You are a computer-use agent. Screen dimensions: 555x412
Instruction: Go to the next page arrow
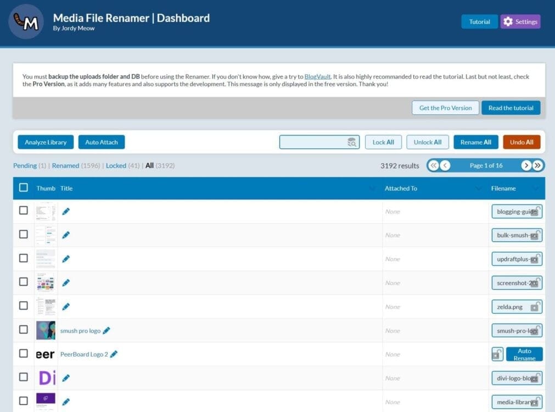526,165
